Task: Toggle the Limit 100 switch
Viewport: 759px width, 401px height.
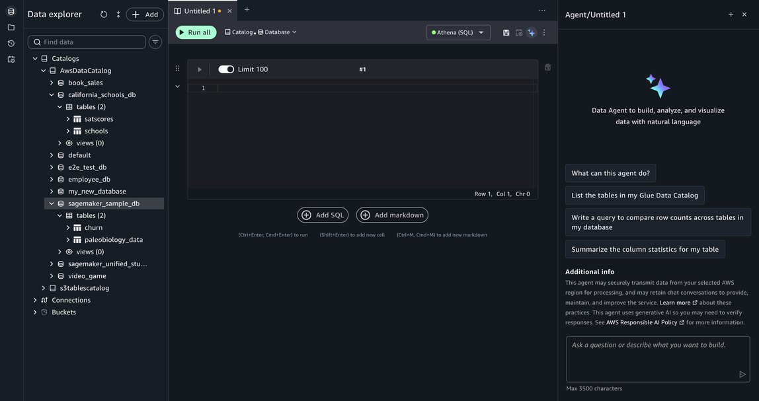Action: (226, 69)
